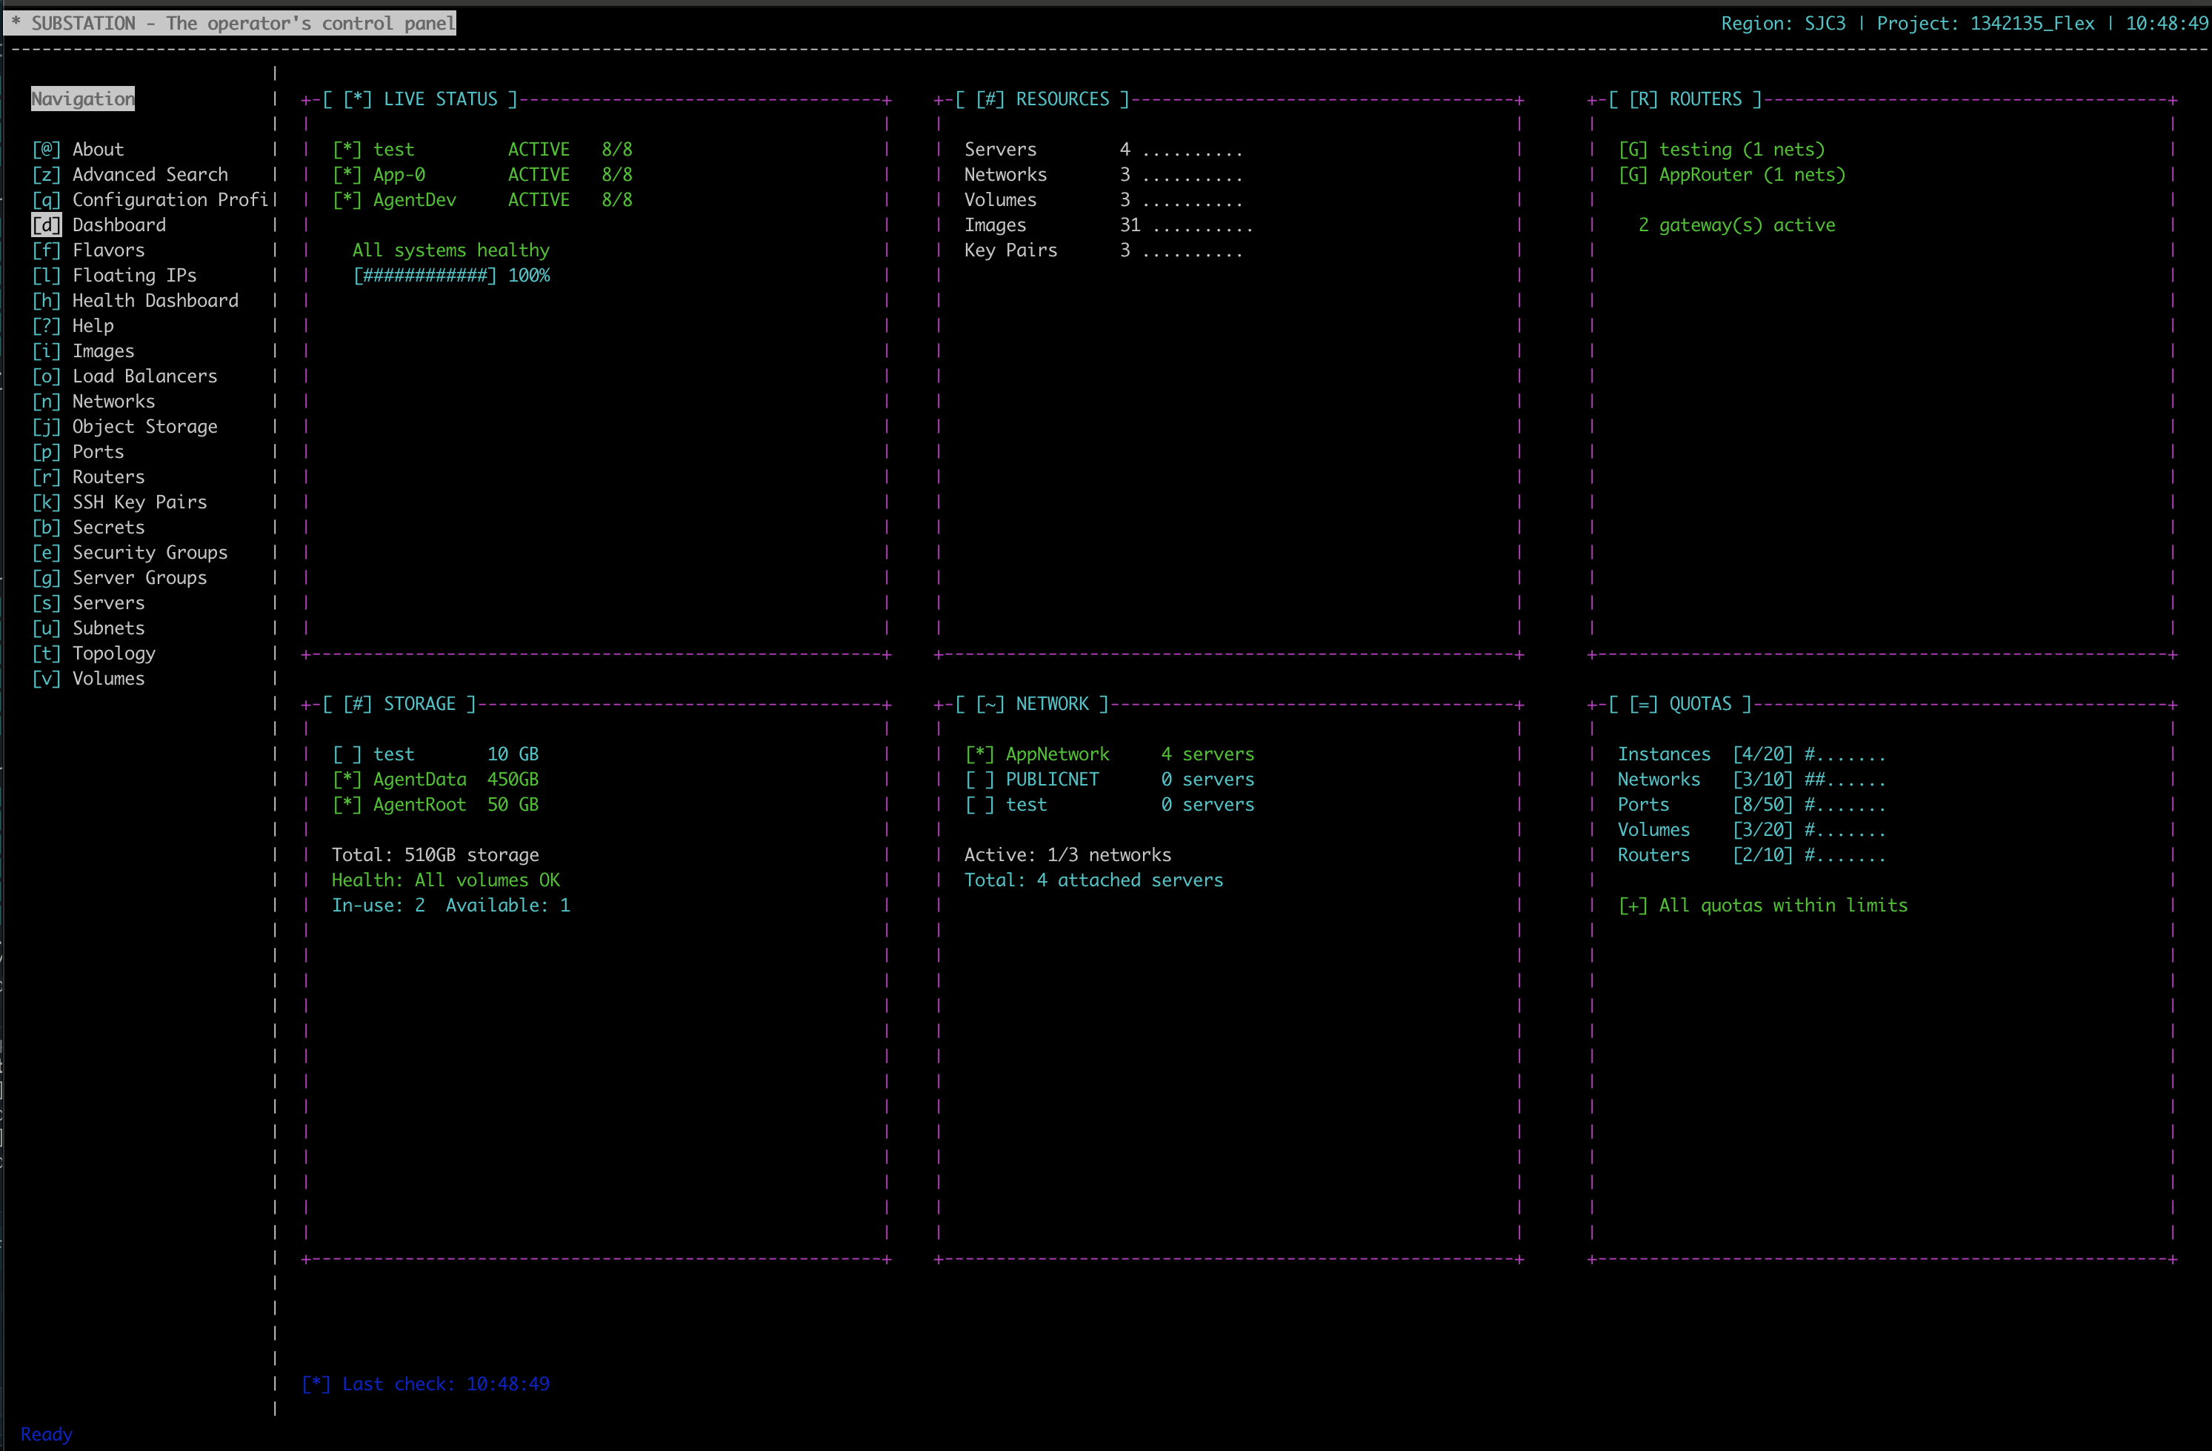
Task: Click [*] status icon next to AgentDev
Action: (x=347, y=200)
